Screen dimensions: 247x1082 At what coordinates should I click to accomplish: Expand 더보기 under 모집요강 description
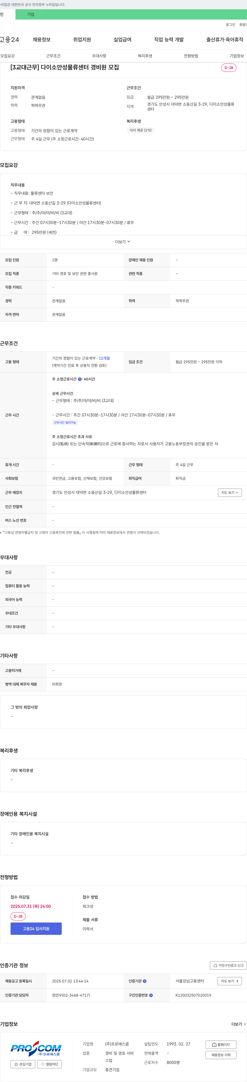point(123,242)
